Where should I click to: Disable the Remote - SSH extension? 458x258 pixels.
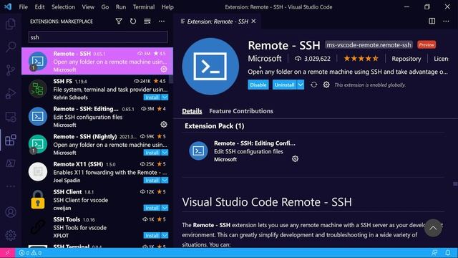pos(258,85)
